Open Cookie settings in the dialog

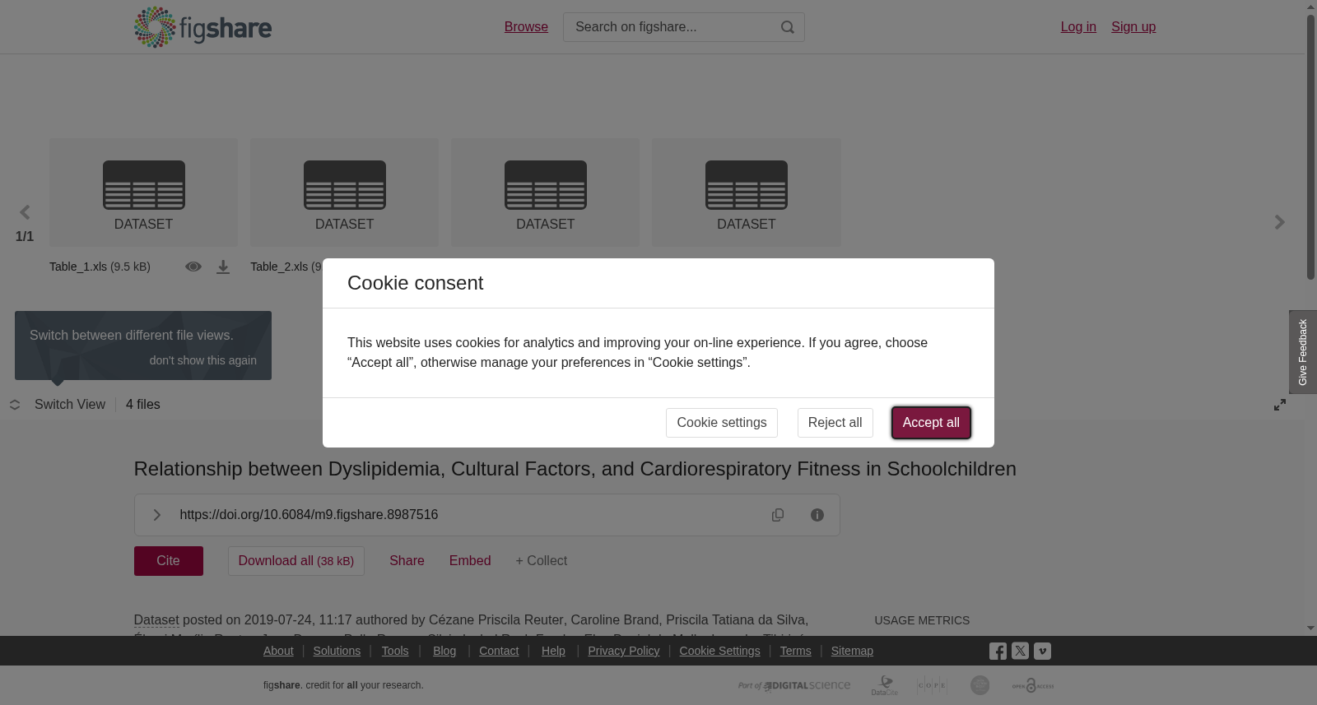[x=722, y=423]
